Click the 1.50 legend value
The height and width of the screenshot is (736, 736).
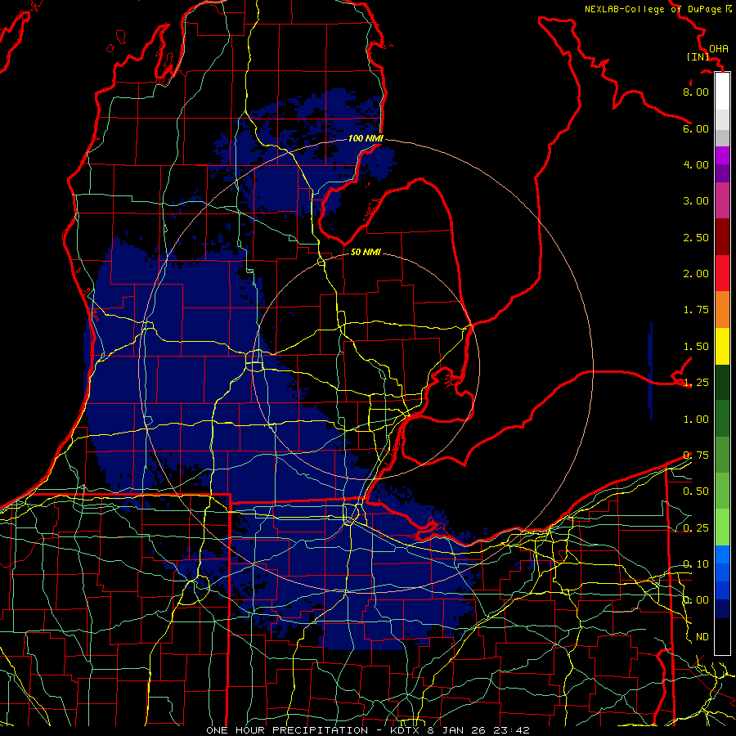[x=696, y=347]
